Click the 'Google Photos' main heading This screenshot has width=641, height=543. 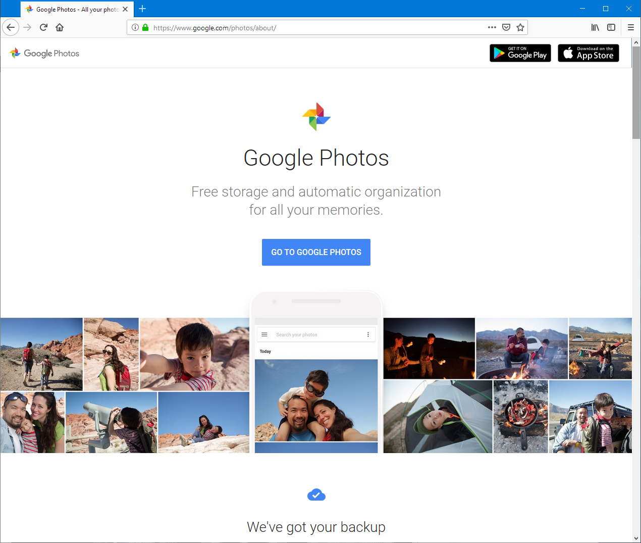[x=316, y=158]
